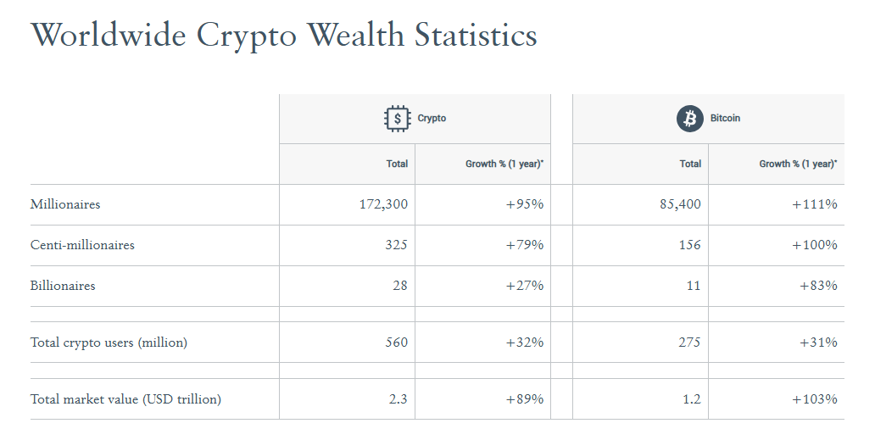Select the Crypto column header label
The width and height of the screenshot is (875, 440).
(432, 119)
